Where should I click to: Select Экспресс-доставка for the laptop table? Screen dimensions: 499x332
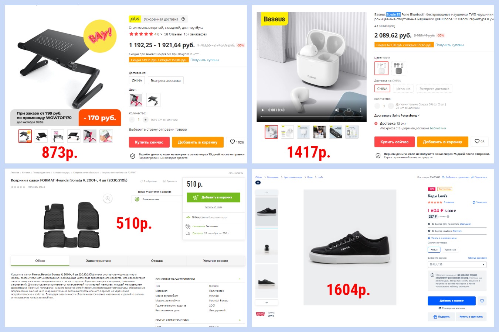click(x=166, y=80)
